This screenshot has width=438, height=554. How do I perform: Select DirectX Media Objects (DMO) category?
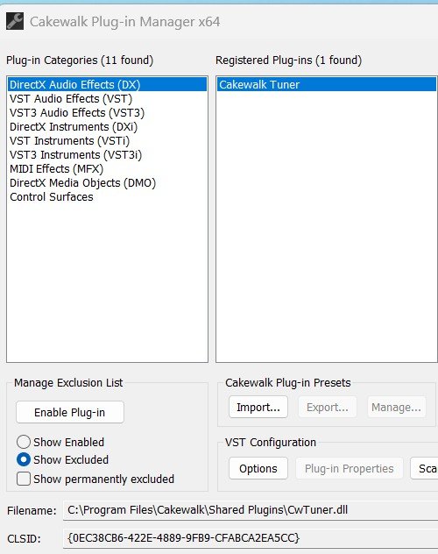tap(107, 183)
